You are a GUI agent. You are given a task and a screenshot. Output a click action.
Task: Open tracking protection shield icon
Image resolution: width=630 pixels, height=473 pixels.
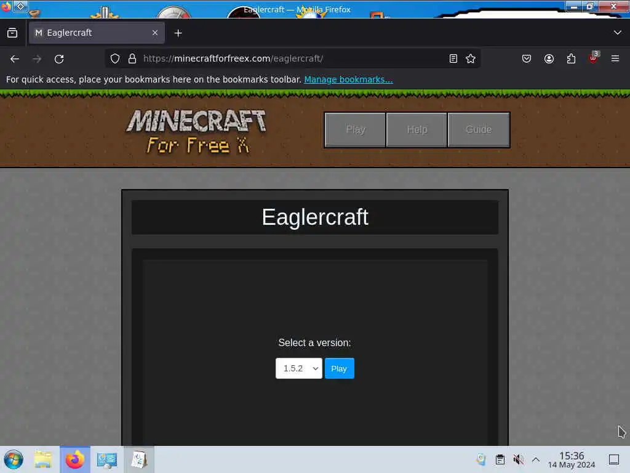[x=115, y=59]
